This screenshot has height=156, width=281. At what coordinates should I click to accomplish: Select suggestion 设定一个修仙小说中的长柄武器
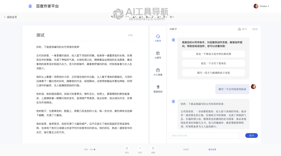[x=214, y=54]
